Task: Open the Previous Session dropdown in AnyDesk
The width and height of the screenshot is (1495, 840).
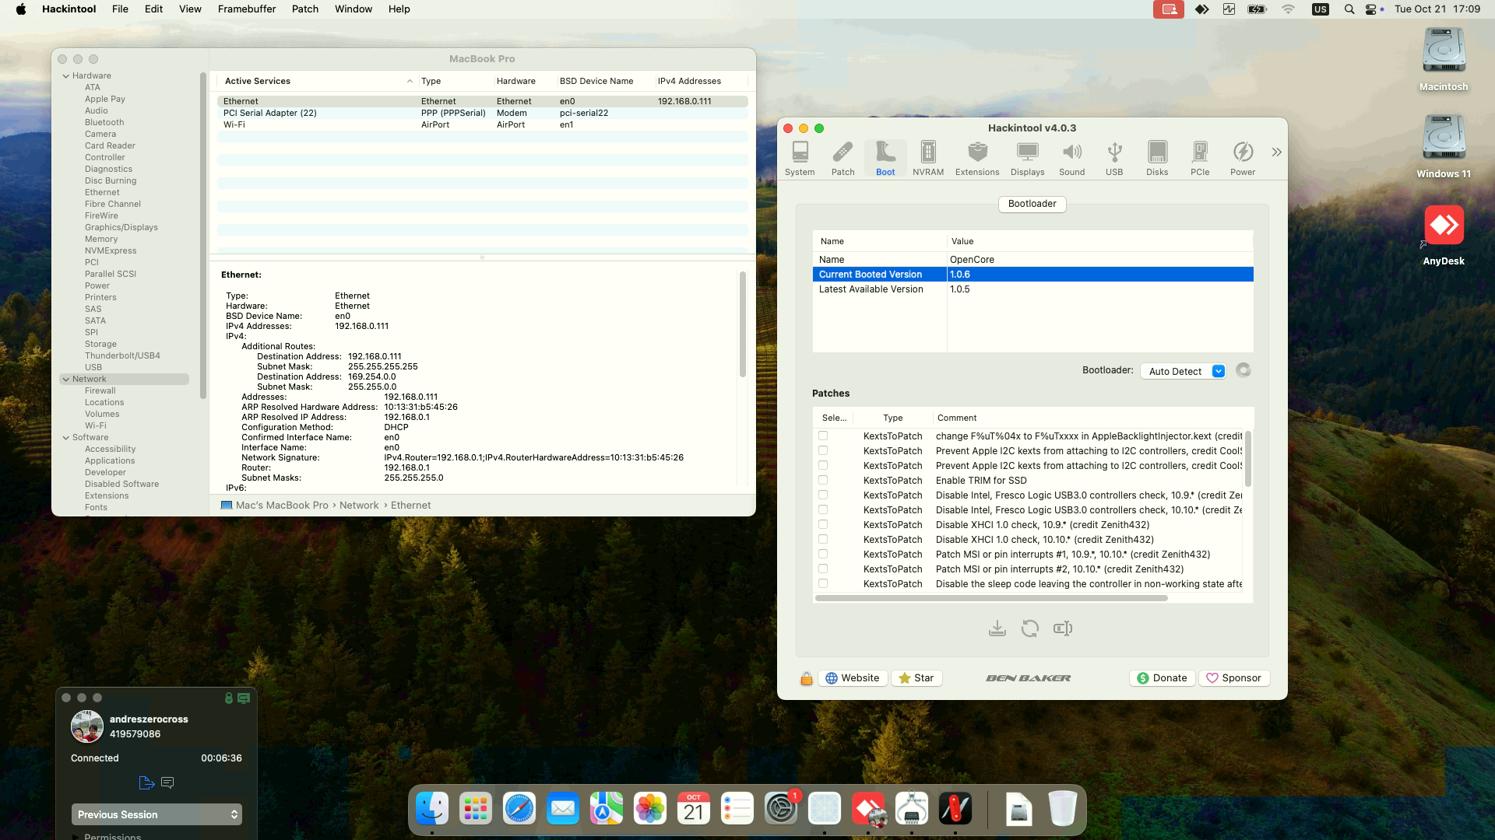Action: click(157, 814)
